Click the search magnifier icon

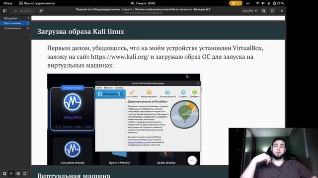click(x=264, y=11)
